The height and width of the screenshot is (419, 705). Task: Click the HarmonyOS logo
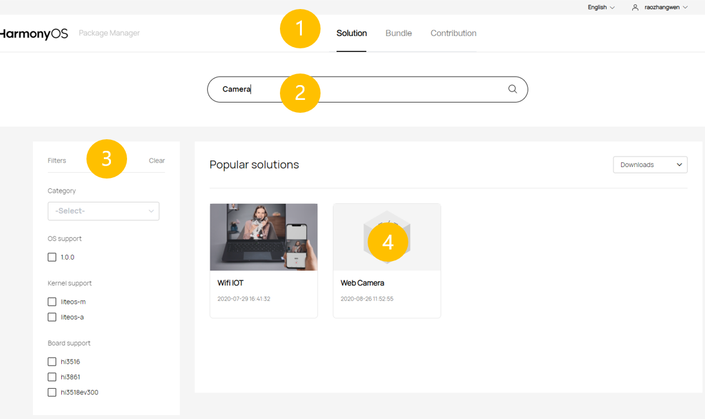[x=34, y=34]
